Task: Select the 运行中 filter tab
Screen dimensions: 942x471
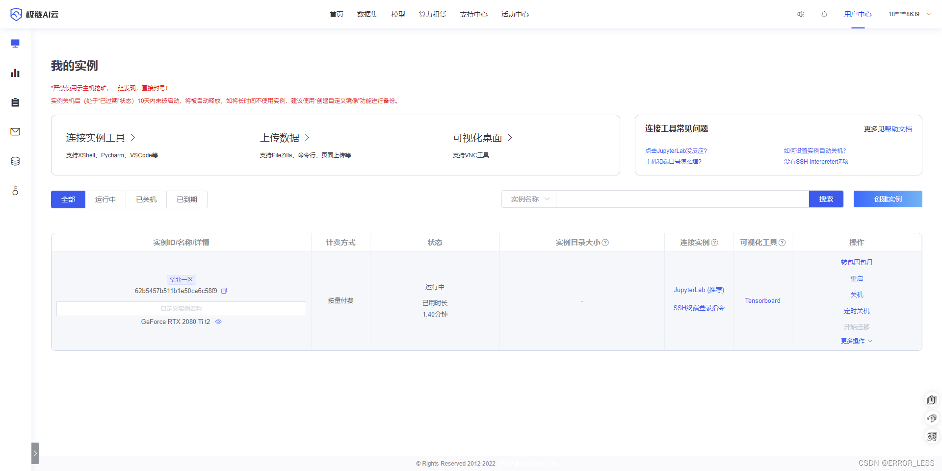Action: point(105,199)
